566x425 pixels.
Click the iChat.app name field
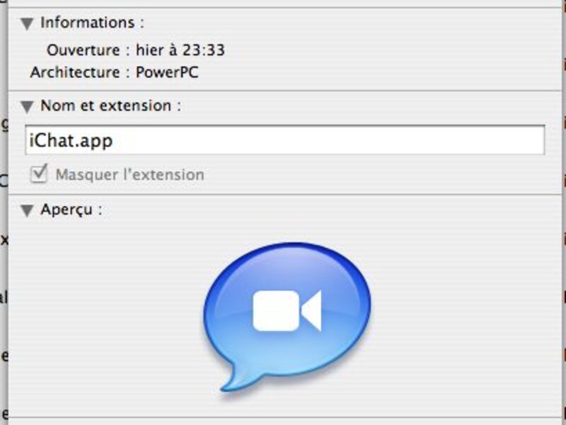pyautogui.click(x=285, y=140)
